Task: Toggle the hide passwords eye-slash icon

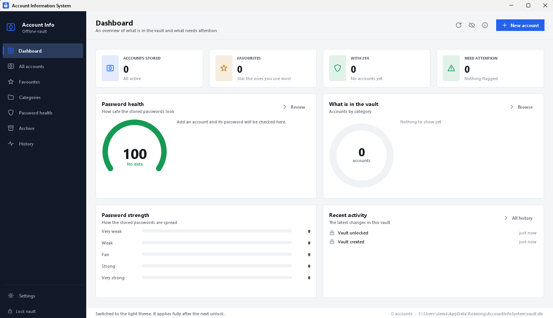Action: pyautogui.click(x=472, y=25)
